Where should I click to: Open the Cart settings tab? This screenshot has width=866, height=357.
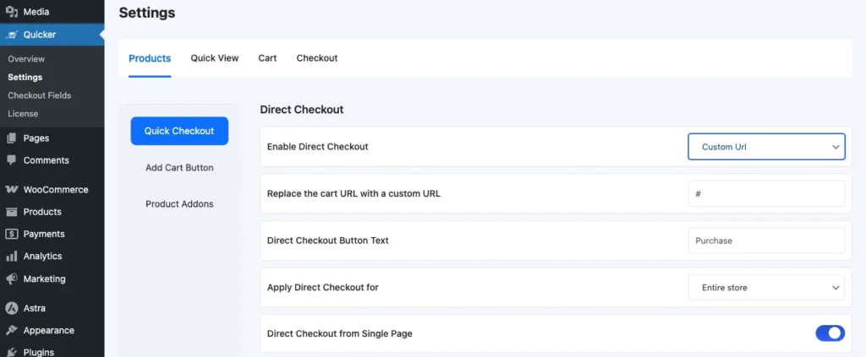(x=267, y=58)
